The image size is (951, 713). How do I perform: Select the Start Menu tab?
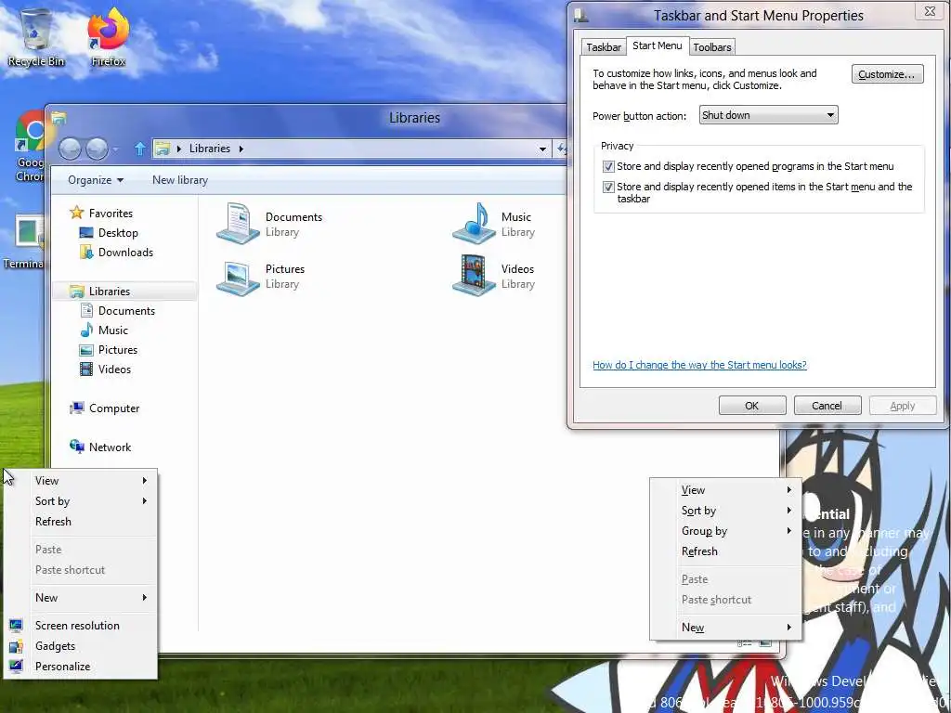click(658, 45)
